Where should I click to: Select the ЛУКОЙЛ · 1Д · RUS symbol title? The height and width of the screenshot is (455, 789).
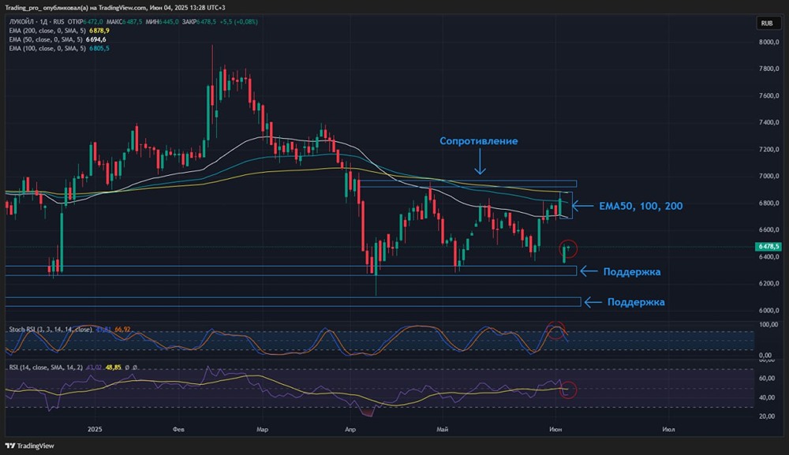[x=37, y=22]
